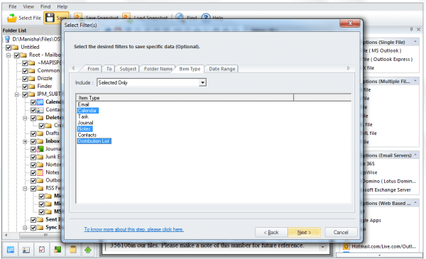The width and height of the screenshot is (426, 259).
Task: Click the Finder folder icon
Action: tap(32, 87)
